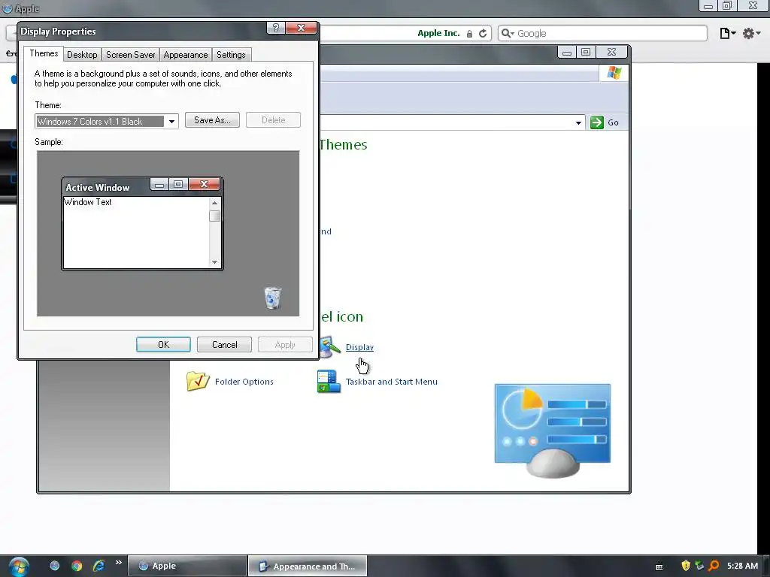Click the Save As... button
Viewport: 770px width, 577px height.
pyautogui.click(x=212, y=120)
